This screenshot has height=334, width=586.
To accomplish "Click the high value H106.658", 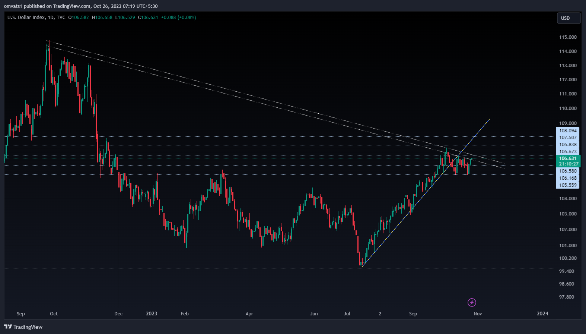I will pyautogui.click(x=102, y=17).
